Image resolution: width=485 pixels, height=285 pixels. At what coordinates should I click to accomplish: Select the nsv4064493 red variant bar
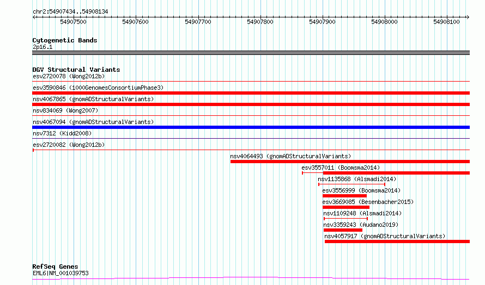pyautogui.click(x=350, y=162)
